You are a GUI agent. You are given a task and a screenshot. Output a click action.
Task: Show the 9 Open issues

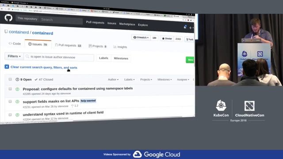click(x=23, y=79)
